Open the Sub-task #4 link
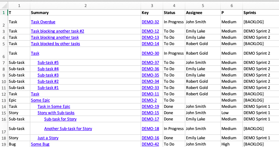 click(48, 69)
